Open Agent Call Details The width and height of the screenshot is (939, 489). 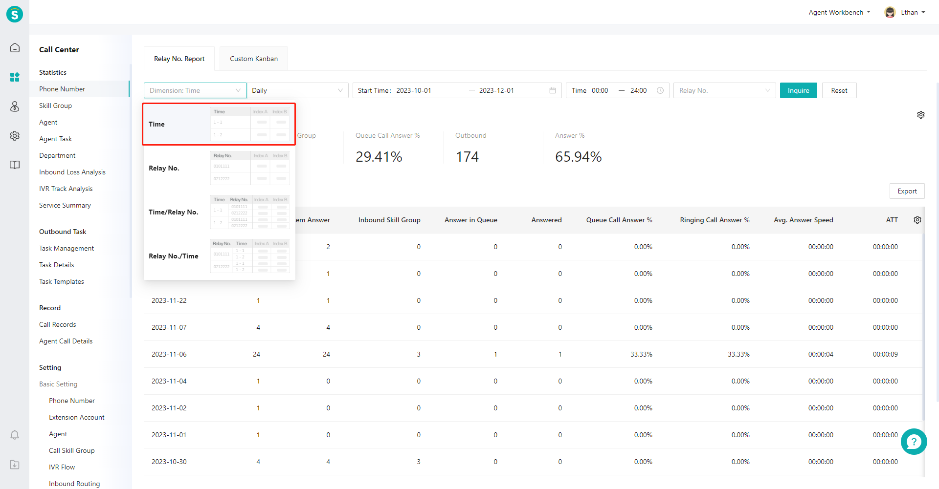coord(66,341)
